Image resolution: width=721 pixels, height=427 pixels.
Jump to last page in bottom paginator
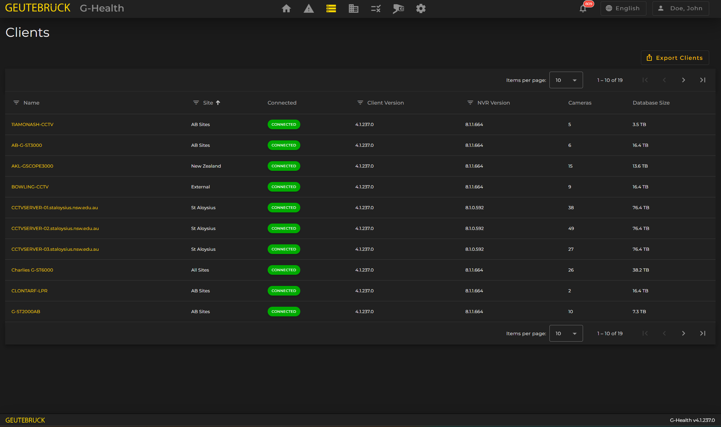click(x=702, y=333)
